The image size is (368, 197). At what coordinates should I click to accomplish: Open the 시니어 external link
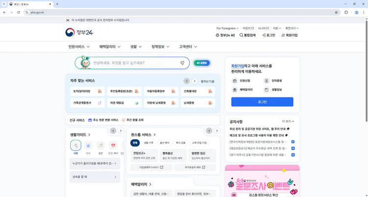pos(263,28)
